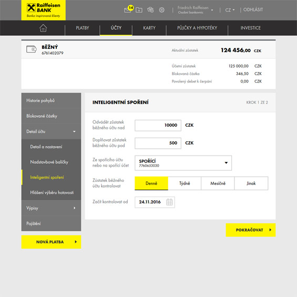The height and width of the screenshot is (297, 297).
Task: Select Měsíčně check frequency
Action: [218, 183]
